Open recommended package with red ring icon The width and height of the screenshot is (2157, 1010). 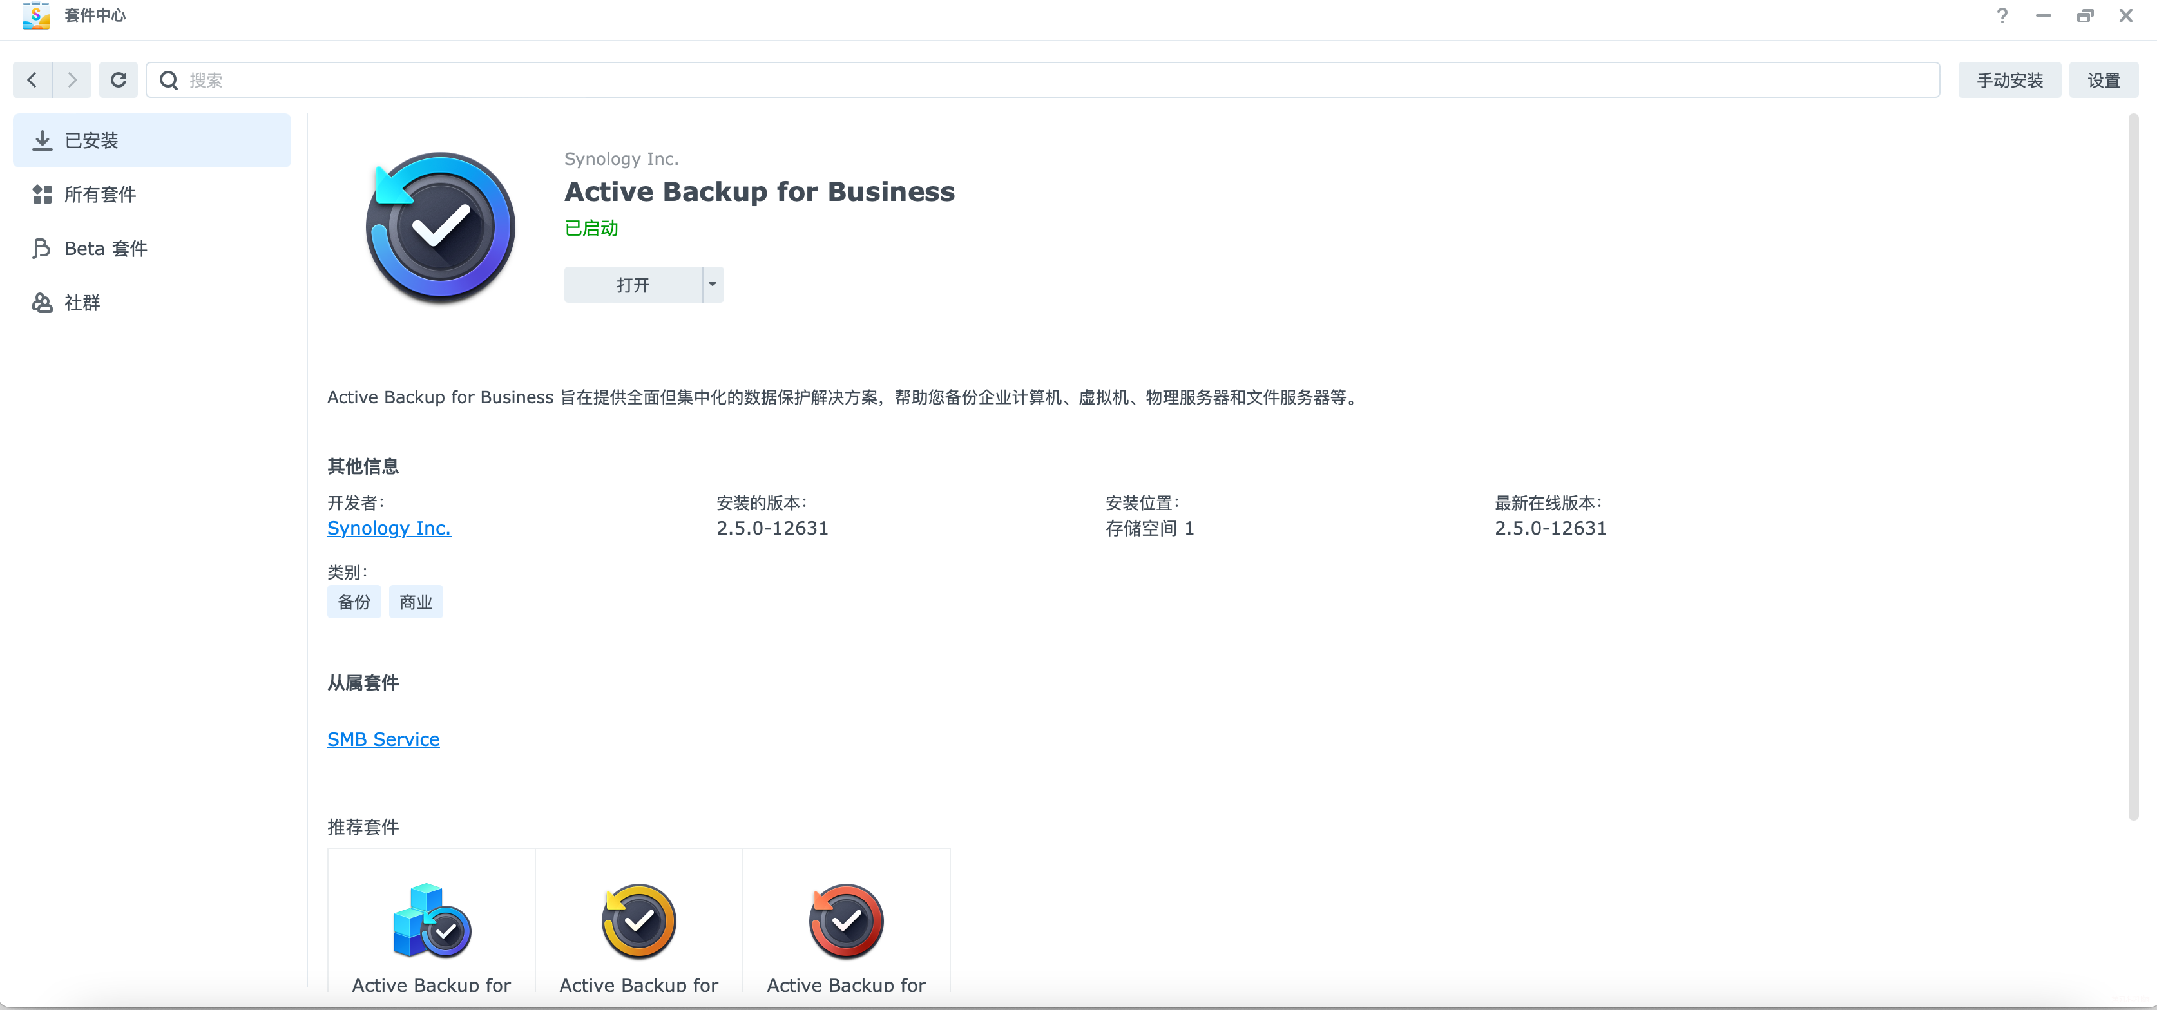[x=847, y=920]
